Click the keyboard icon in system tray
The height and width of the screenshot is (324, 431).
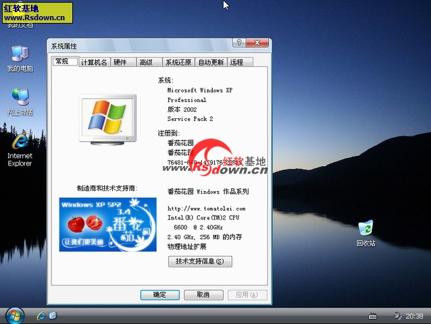coord(372,317)
